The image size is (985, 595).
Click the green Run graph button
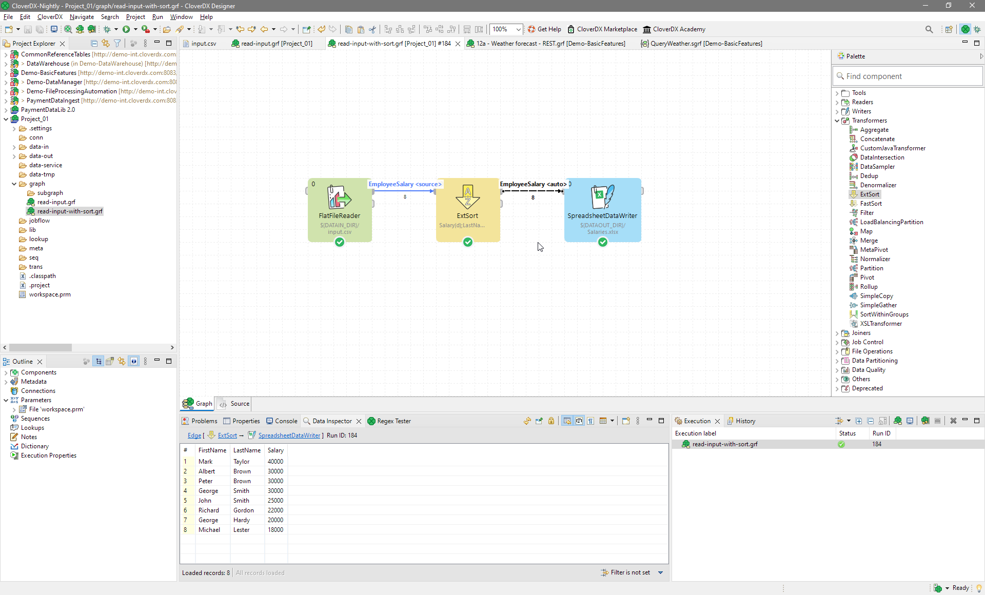[126, 29]
